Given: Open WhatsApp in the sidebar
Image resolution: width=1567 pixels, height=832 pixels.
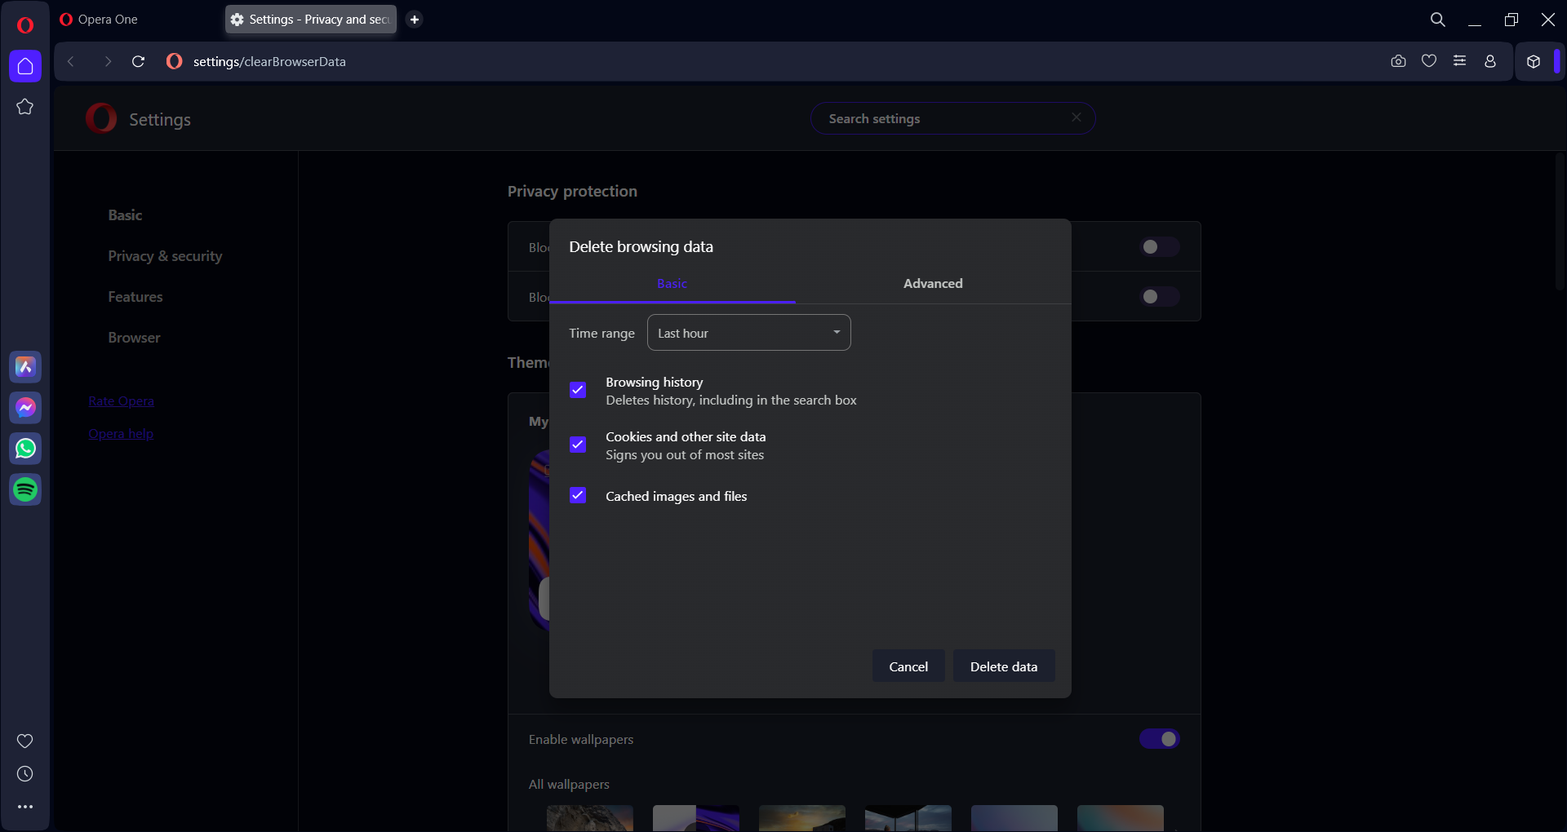Looking at the screenshot, I should (25, 449).
